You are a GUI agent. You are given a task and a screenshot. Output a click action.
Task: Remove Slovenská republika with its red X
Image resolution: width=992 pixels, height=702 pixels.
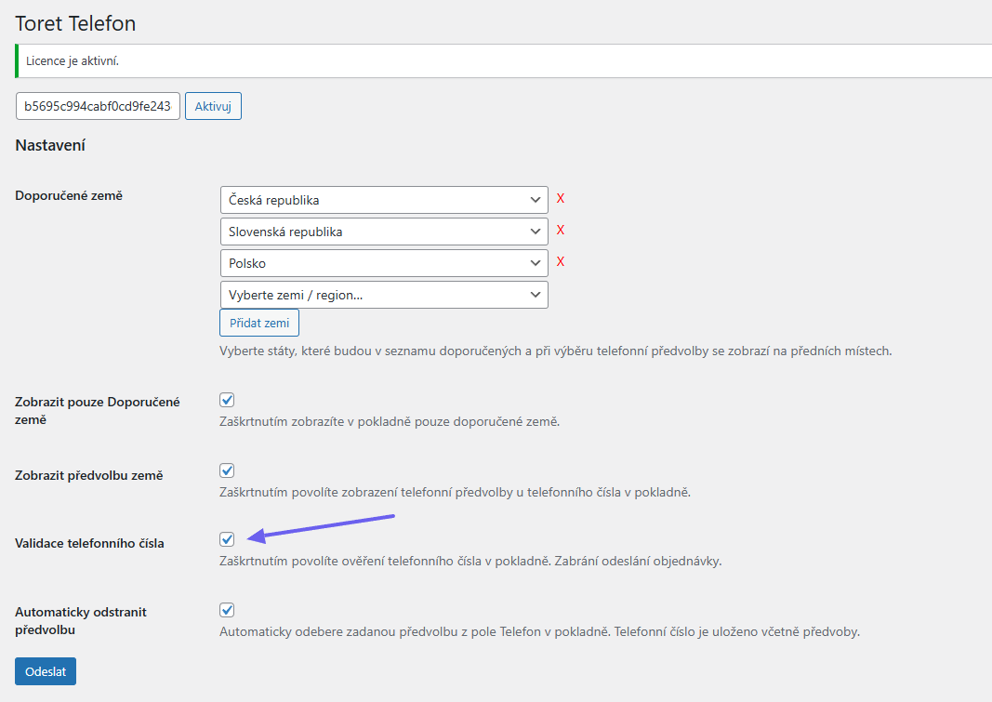tap(561, 231)
